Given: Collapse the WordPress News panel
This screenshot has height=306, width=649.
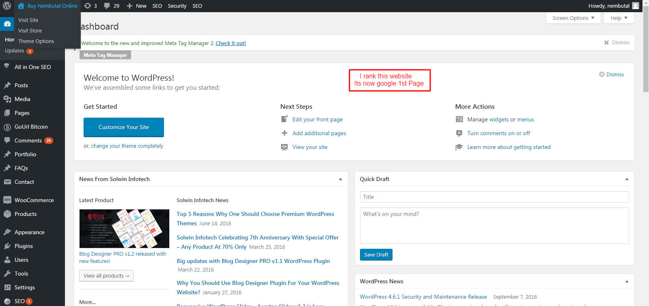Looking at the screenshot, I should 627,281.
